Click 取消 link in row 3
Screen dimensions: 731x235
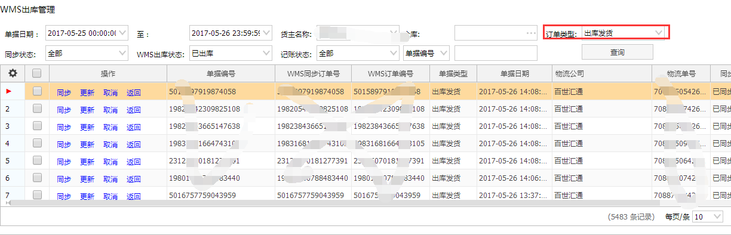coord(110,127)
